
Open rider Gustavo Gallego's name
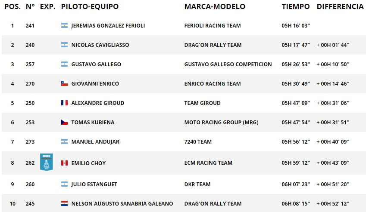tap(96, 64)
